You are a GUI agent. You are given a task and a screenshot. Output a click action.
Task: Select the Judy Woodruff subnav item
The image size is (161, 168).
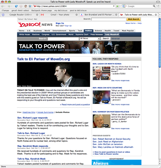point(112,35)
